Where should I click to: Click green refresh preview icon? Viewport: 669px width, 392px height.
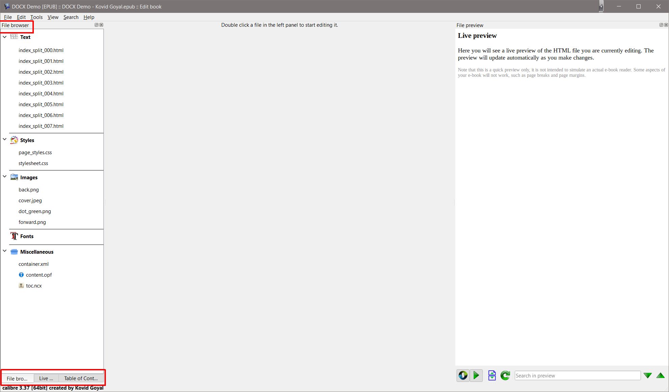click(505, 375)
